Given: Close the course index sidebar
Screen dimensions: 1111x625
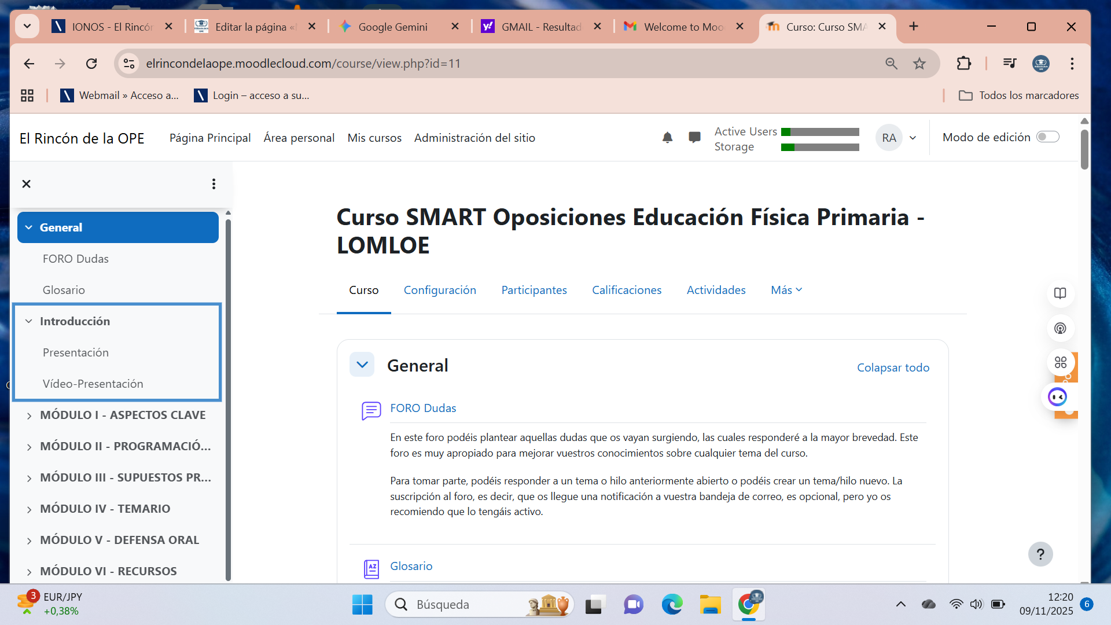Looking at the screenshot, I should (26, 184).
